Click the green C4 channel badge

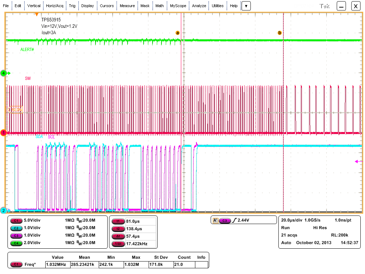pyautogui.click(x=16, y=243)
